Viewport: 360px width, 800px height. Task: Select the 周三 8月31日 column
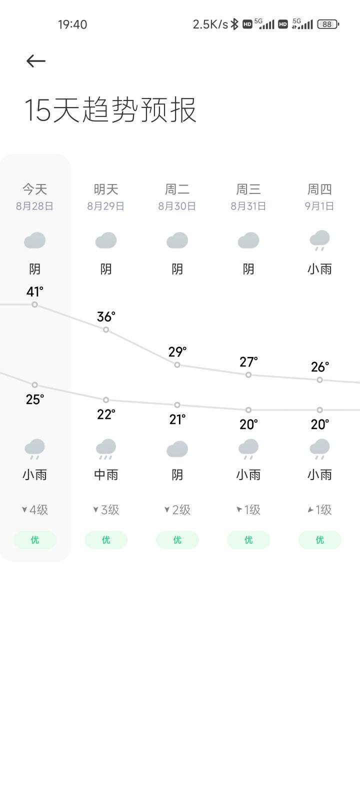coord(248,357)
